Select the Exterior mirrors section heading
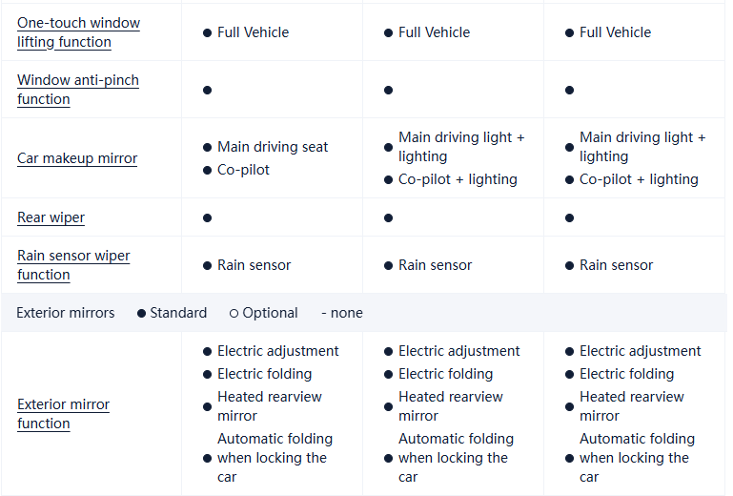Screen dimensions: 733x496 pos(65,313)
